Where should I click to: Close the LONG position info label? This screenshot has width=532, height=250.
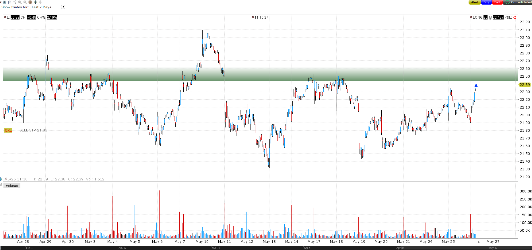(x=471, y=17)
